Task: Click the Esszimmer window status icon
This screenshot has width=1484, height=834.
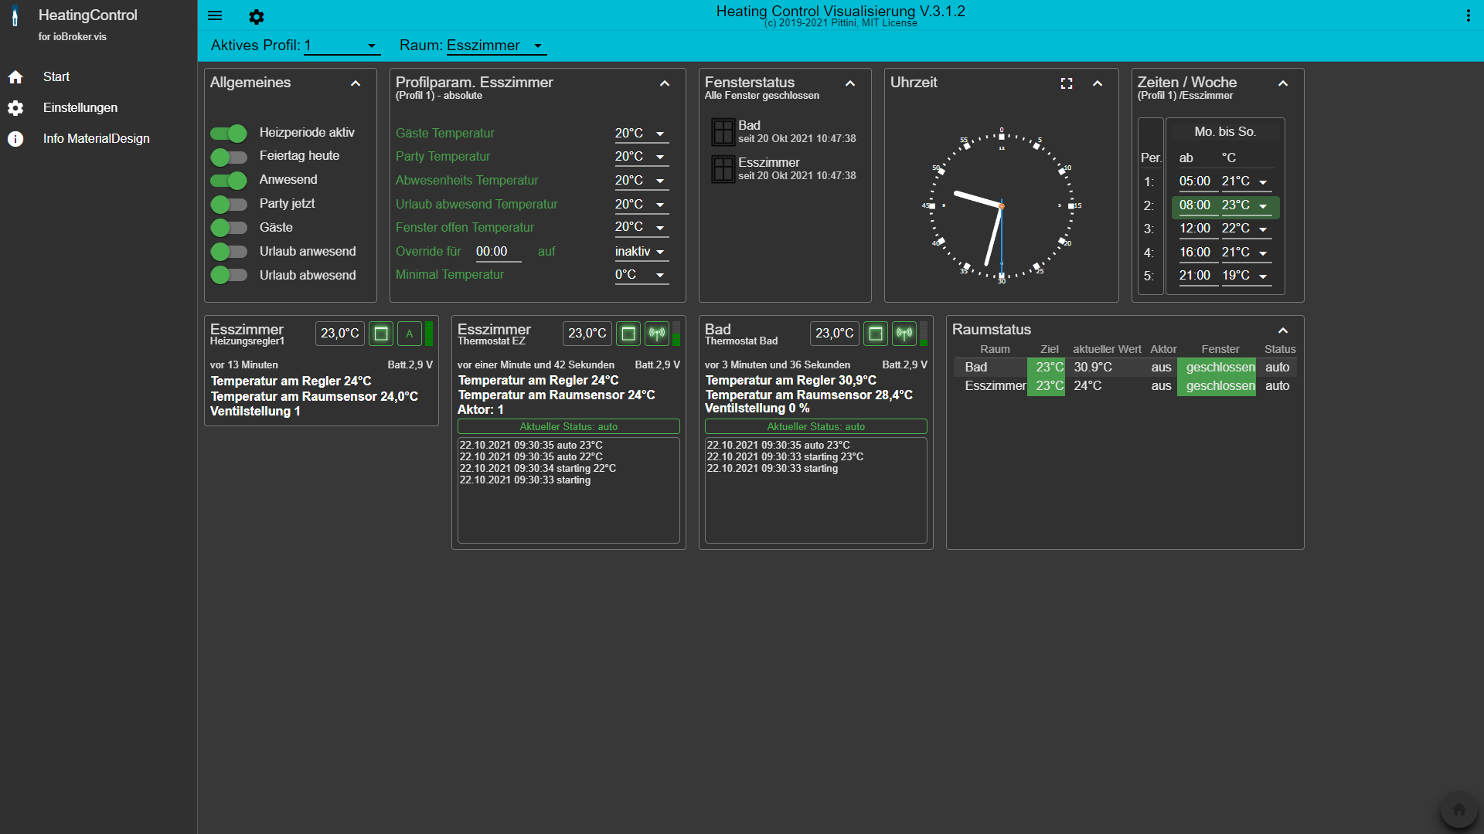Action: [723, 168]
